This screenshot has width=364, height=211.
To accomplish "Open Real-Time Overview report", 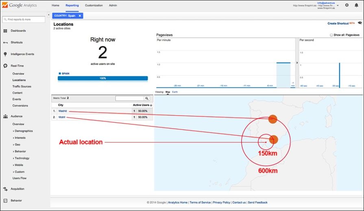I will (x=18, y=74).
